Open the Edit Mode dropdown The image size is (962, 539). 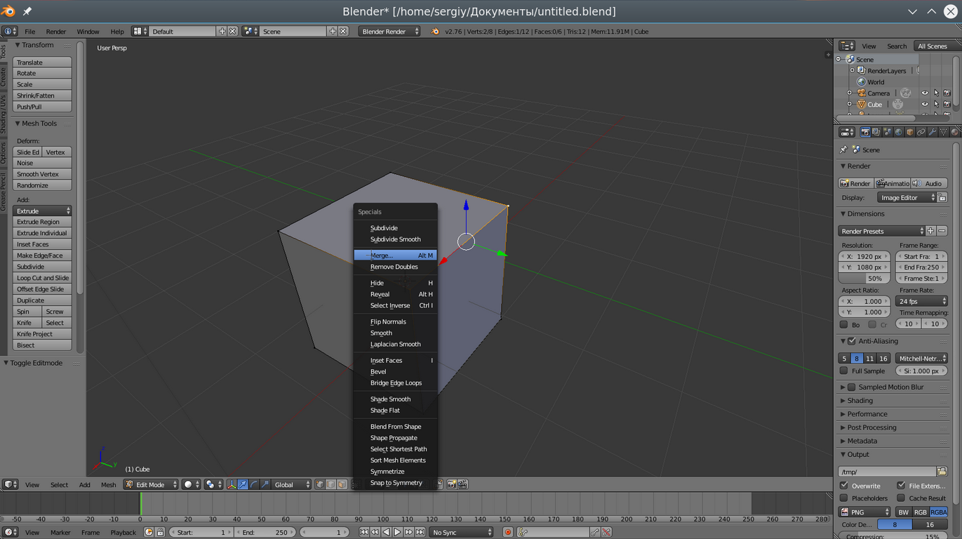click(x=151, y=484)
